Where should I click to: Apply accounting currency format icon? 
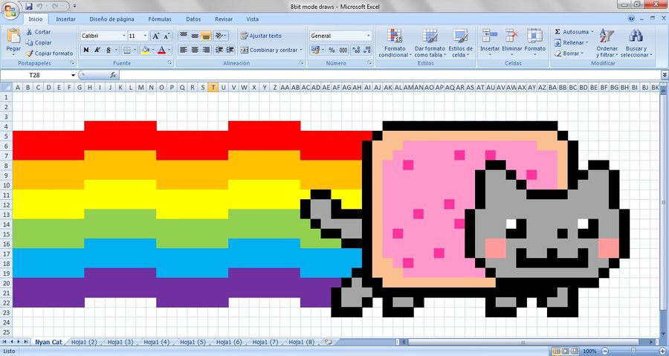pyautogui.click(x=315, y=50)
